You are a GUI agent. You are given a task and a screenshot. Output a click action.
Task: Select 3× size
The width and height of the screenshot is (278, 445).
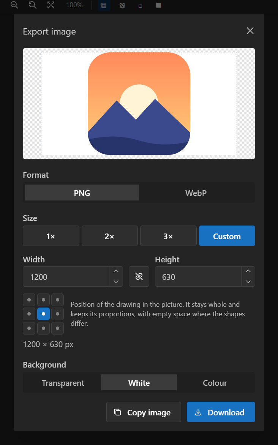click(x=168, y=236)
